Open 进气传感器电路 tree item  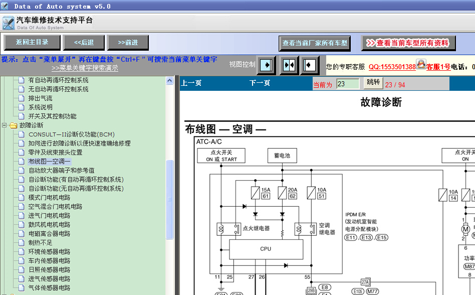tap(50, 278)
